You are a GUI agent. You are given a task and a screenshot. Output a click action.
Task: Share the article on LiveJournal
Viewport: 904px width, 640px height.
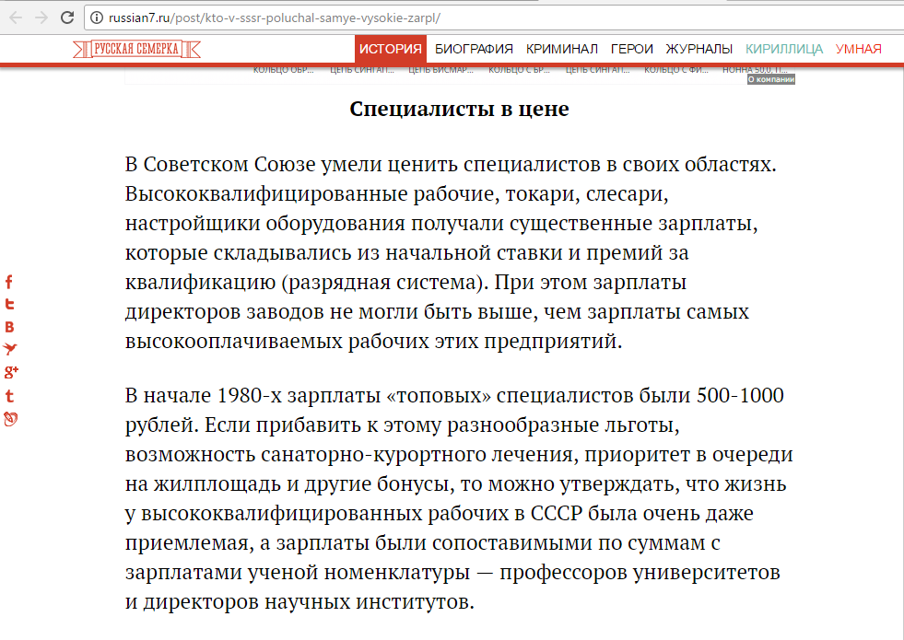[10, 419]
